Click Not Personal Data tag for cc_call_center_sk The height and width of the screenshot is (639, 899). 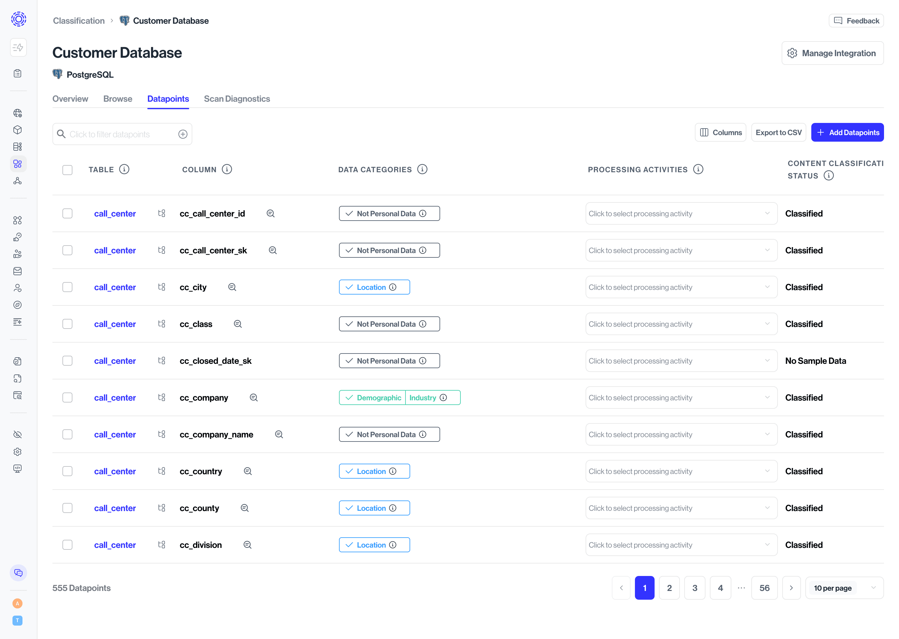point(389,250)
